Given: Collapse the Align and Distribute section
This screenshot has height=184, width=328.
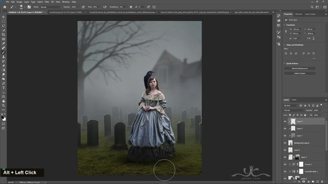Looking at the screenshot, I should click(284, 45).
